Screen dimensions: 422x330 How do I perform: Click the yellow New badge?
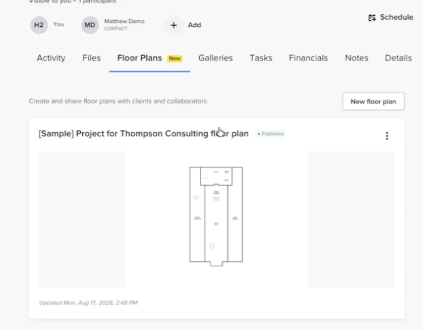pyautogui.click(x=175, y=58)
